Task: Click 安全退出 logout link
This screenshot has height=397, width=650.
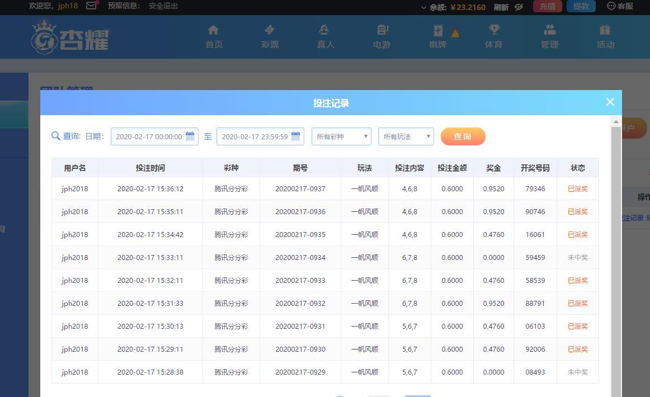Action: [163, 6]
